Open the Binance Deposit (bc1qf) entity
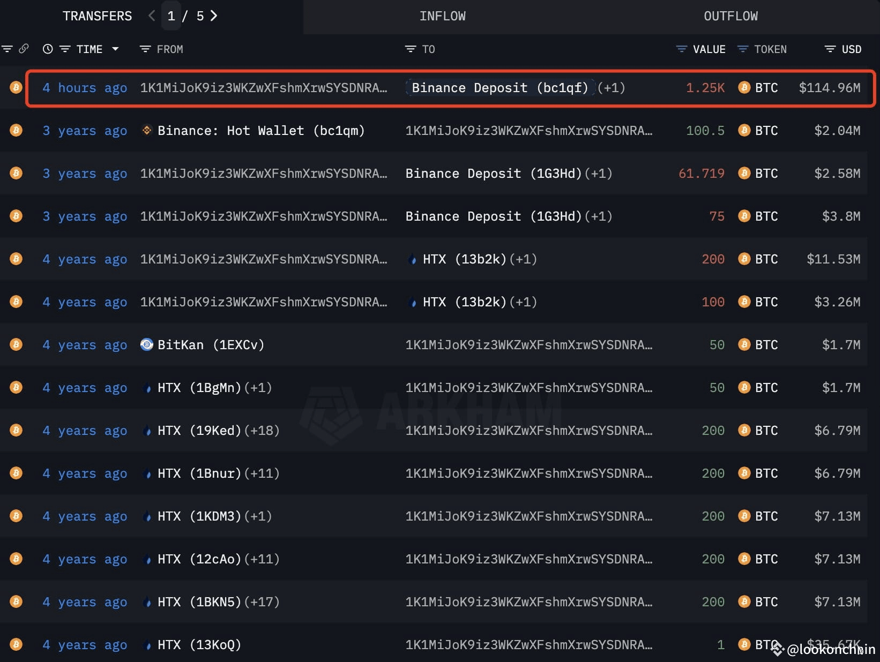Screen dimensions: 880x662 point(499,88)
